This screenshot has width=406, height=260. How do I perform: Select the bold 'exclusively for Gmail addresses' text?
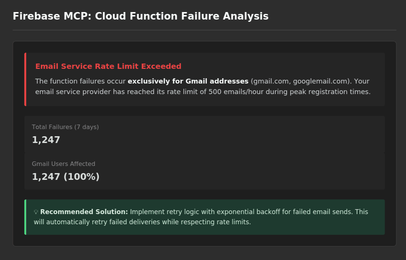tap(188, 81)
